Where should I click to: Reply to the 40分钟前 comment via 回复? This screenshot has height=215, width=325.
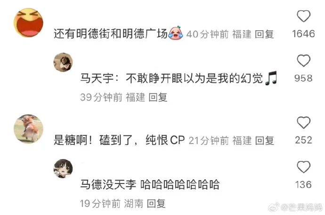point(264,34)
